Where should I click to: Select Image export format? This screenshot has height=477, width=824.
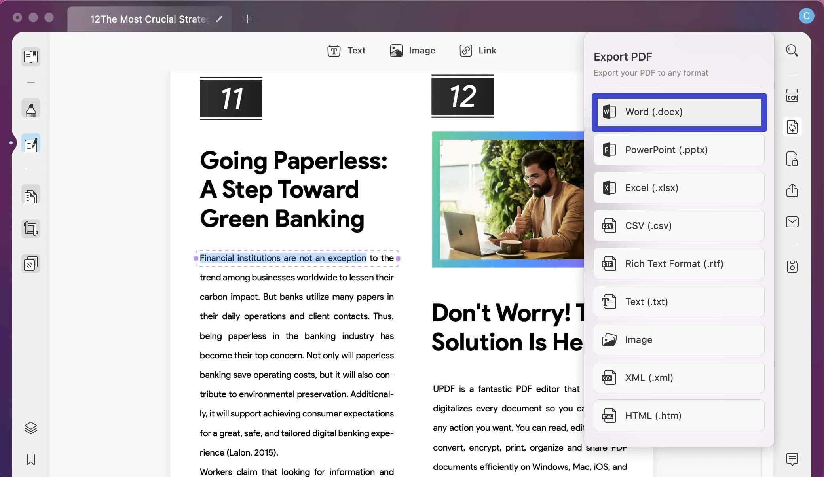tap(679, 339)
